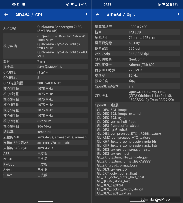Select 核心1時脈 row
Image resolution: width=183 pixels, height=203 pixels.
click(x=46, y=89)
